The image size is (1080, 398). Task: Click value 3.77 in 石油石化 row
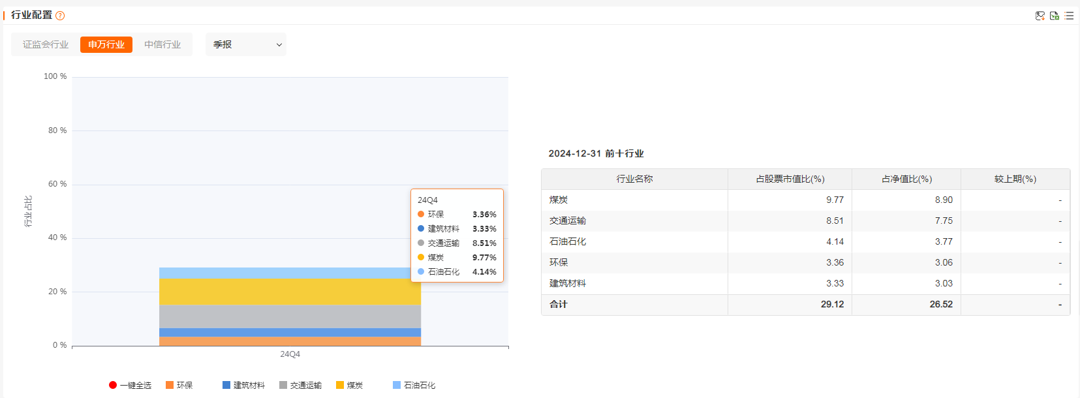tap(944, 241)
